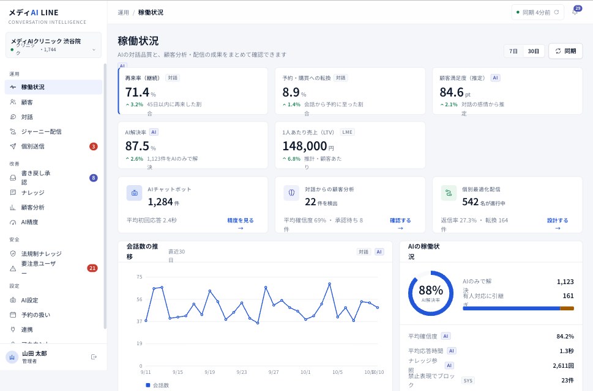Open 法規制ナレッジ in the sidebar

53,254
